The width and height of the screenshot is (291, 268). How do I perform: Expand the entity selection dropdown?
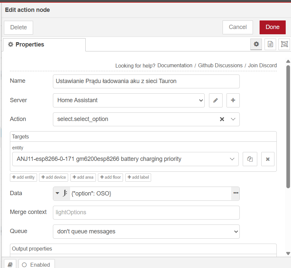click(232, 159)
